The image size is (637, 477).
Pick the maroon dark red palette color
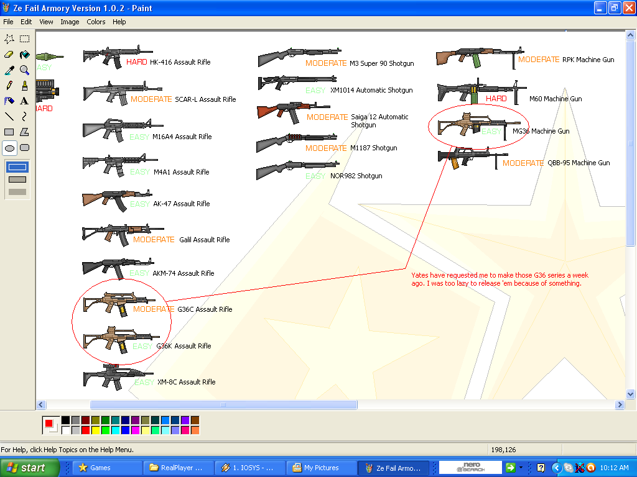pyautogui.click(x=85, y=420)
